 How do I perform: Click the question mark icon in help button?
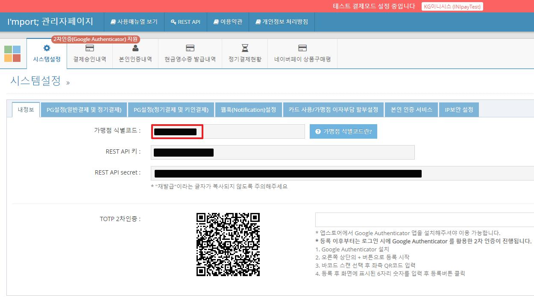(318, 131)
